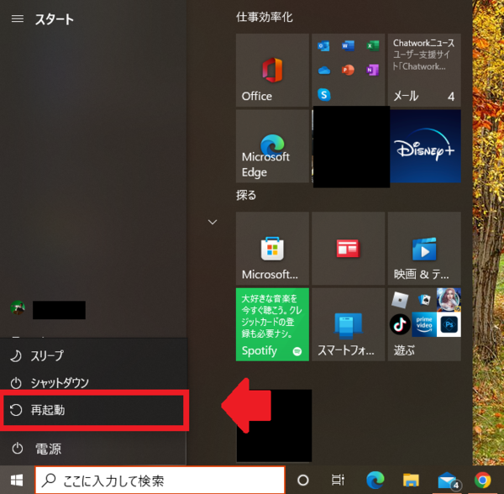Launch Chrome from the taskbar
This screenshot has height=494, width=504.
pos(483,481)
